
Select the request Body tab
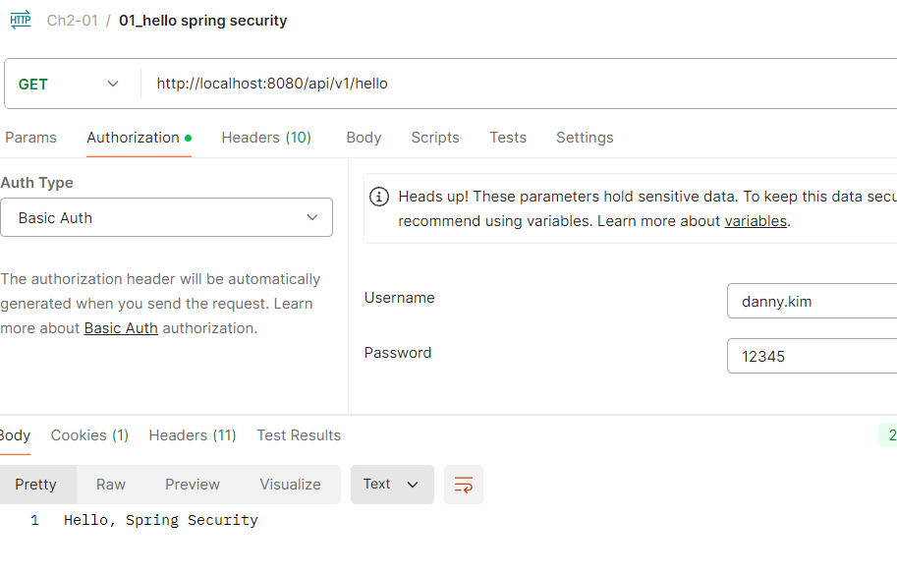point(364,138)
